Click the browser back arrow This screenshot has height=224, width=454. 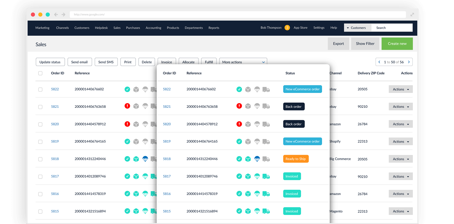click(56, 15)
